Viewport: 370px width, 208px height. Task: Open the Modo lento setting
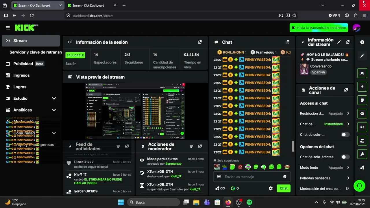pos(325,168)
